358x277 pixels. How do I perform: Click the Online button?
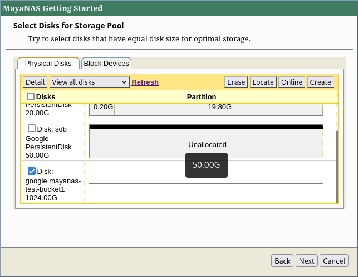(291, 82)
